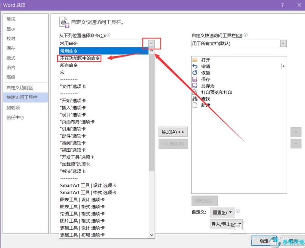This screenshot has width=305, height=248.
Task: Select the 撤消 (Undo) command icon
Action: [x=195, y=66]
